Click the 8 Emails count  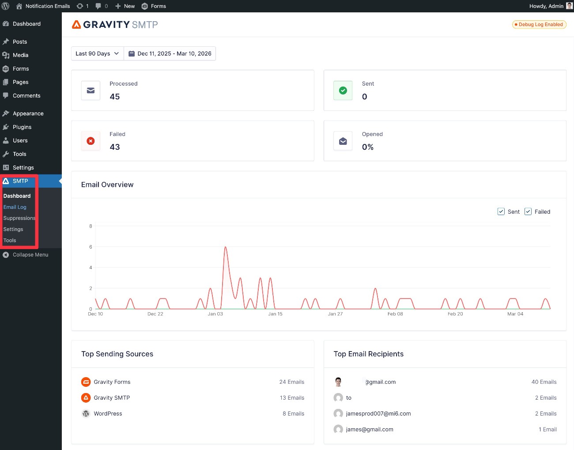tap(294, 414)
